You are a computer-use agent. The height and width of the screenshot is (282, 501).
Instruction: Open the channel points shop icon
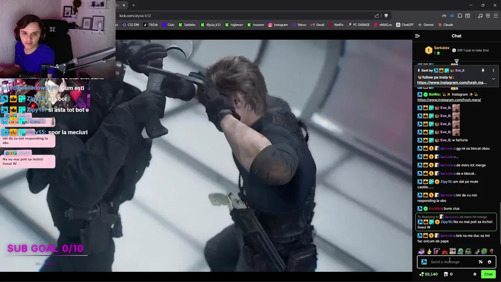[x=446, y=274]
